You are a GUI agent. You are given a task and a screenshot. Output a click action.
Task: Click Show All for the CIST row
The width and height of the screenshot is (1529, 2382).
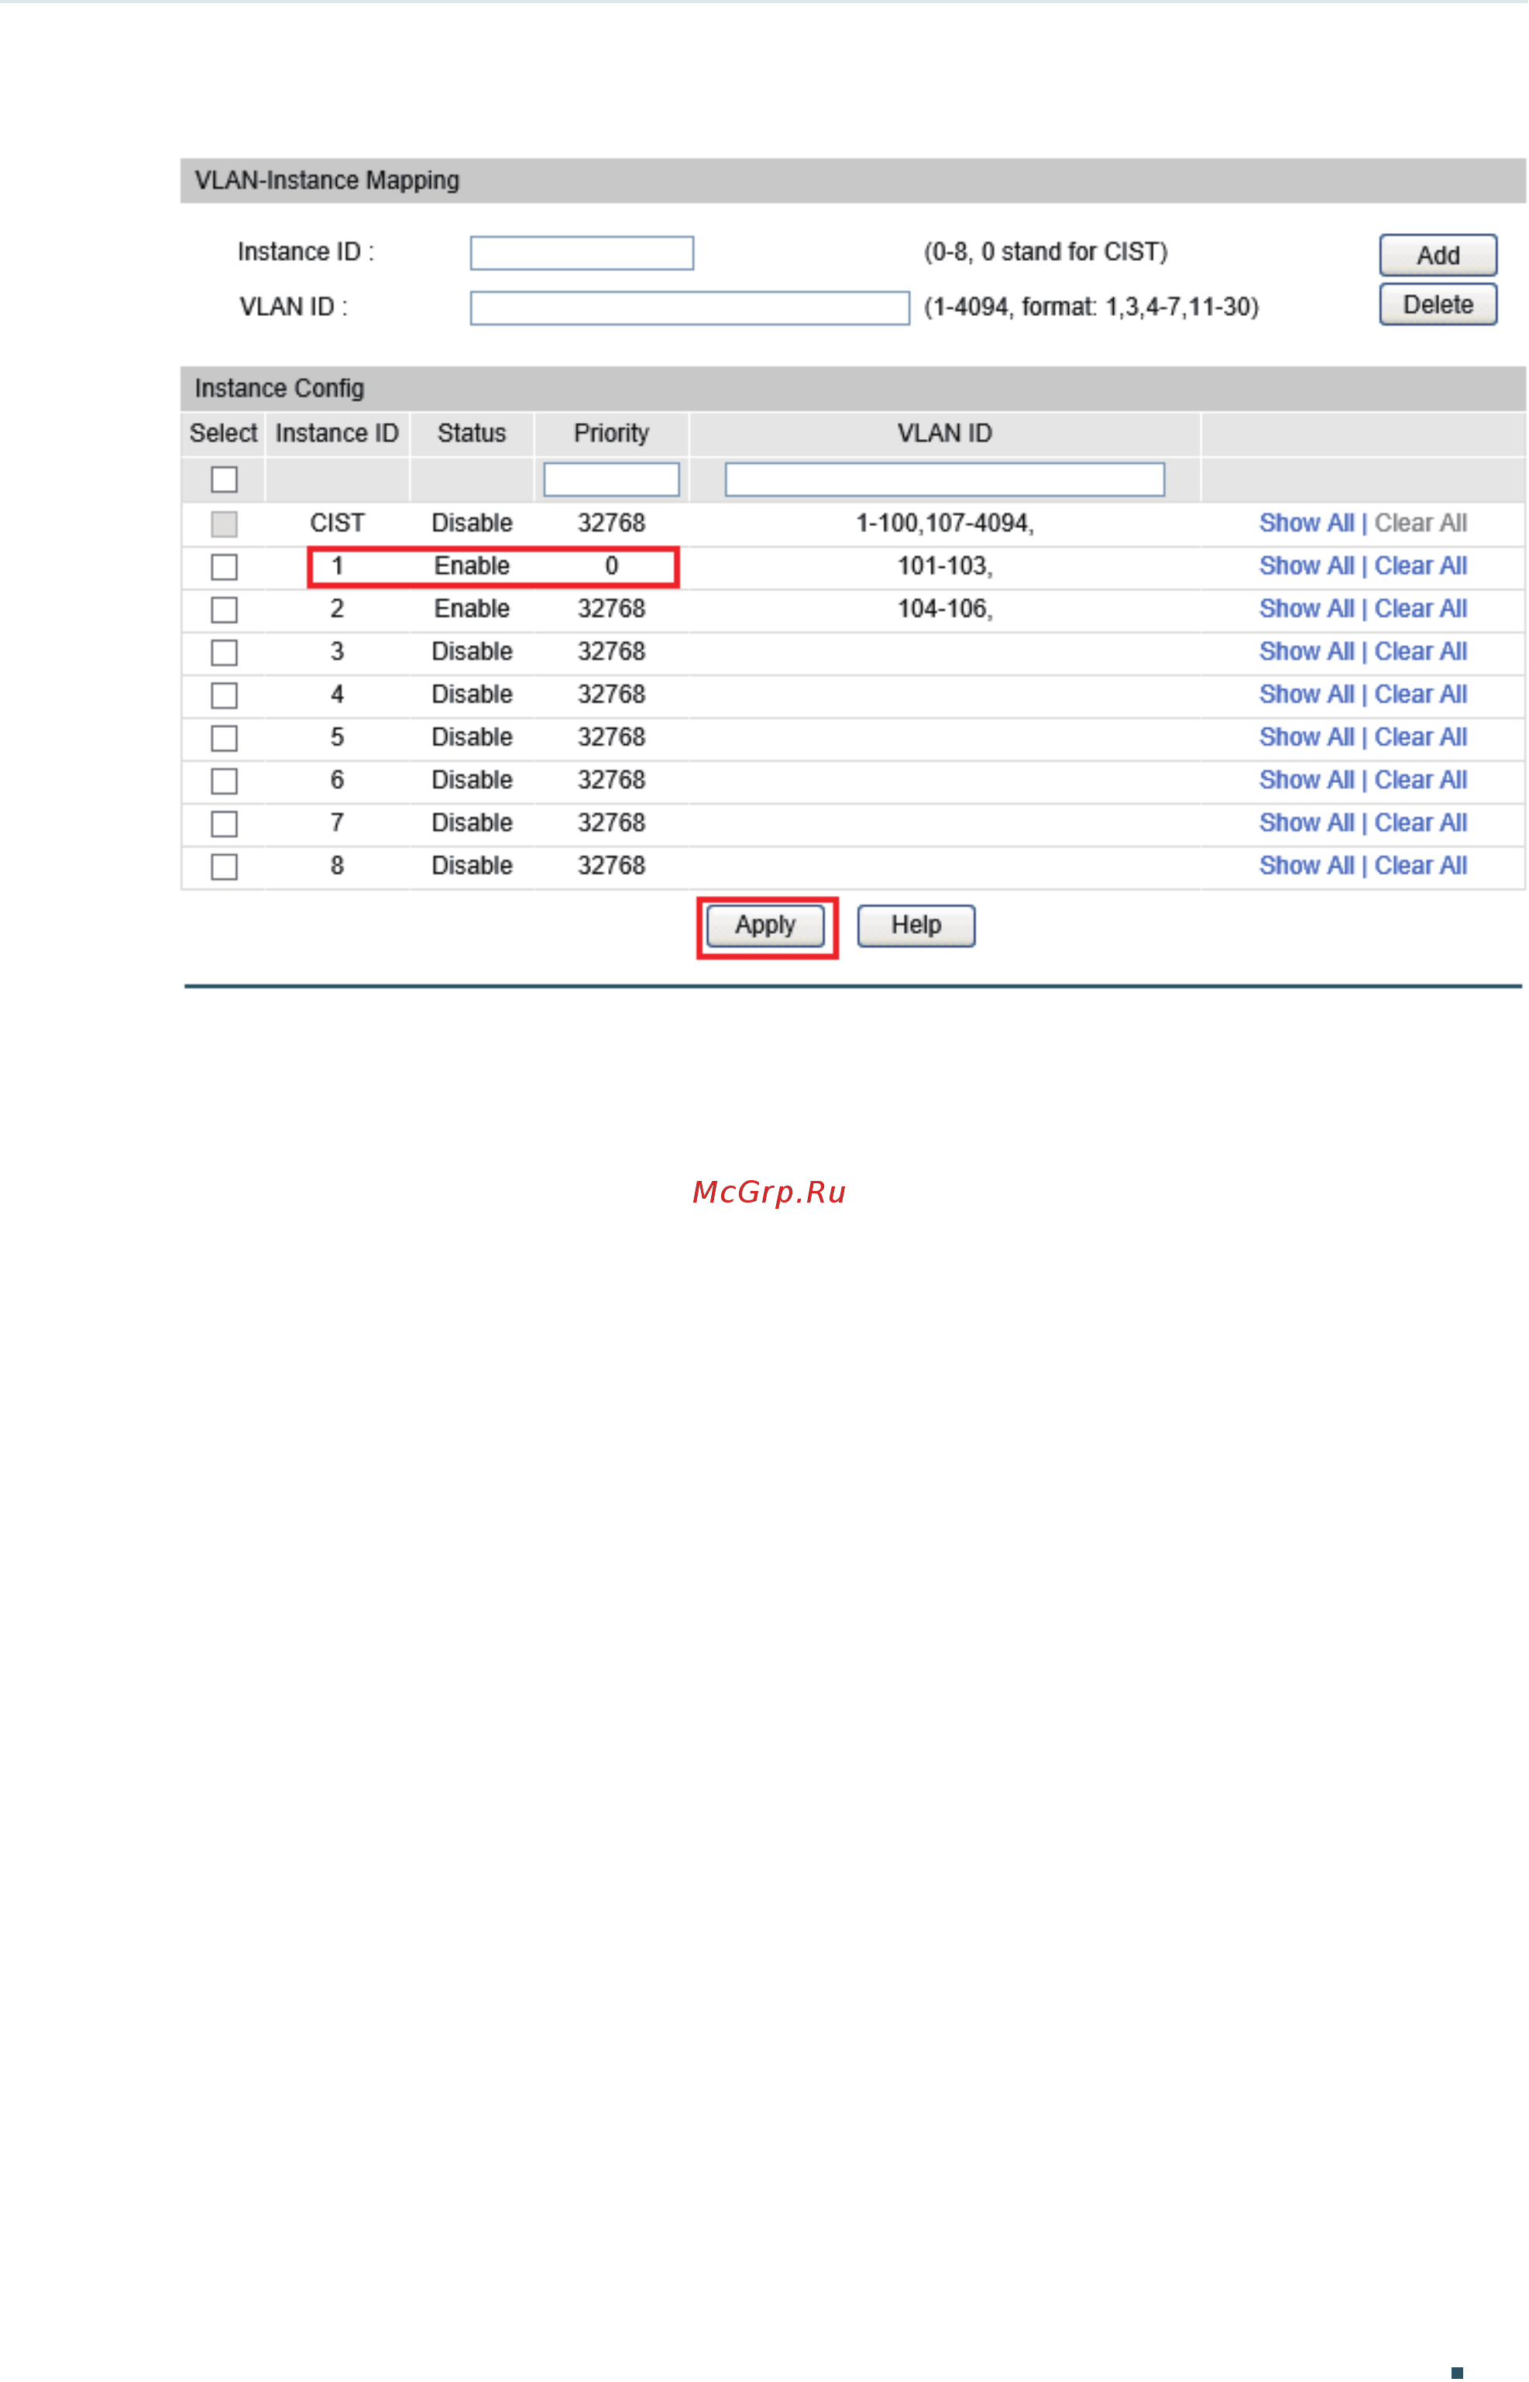tap(1306, 523)
